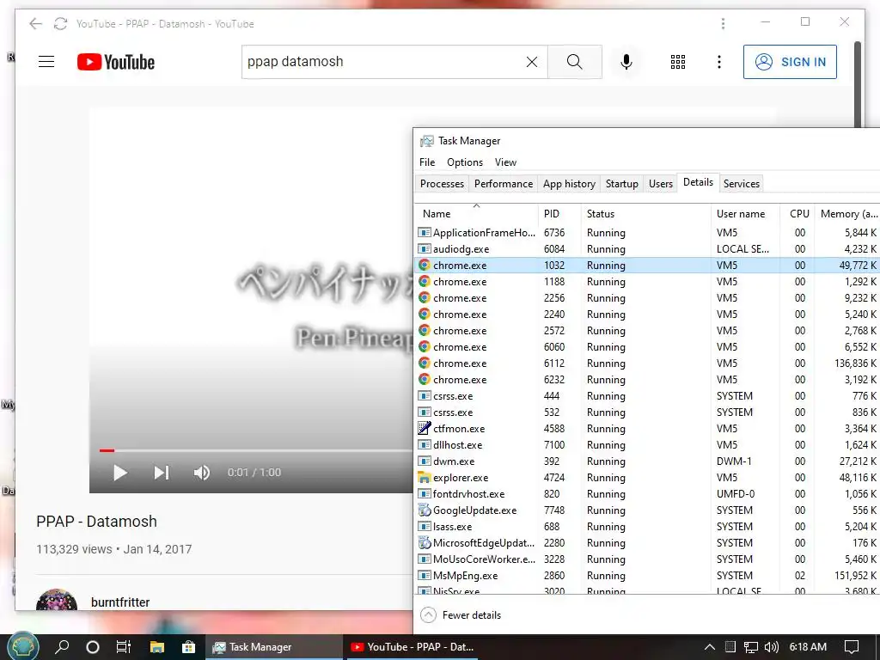Open browser window three-dot menu
880x660 pixels.
click(x=723, y=23)
